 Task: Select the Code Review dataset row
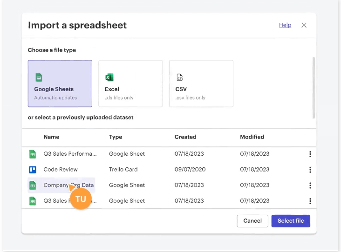click(x=169, y=170)
